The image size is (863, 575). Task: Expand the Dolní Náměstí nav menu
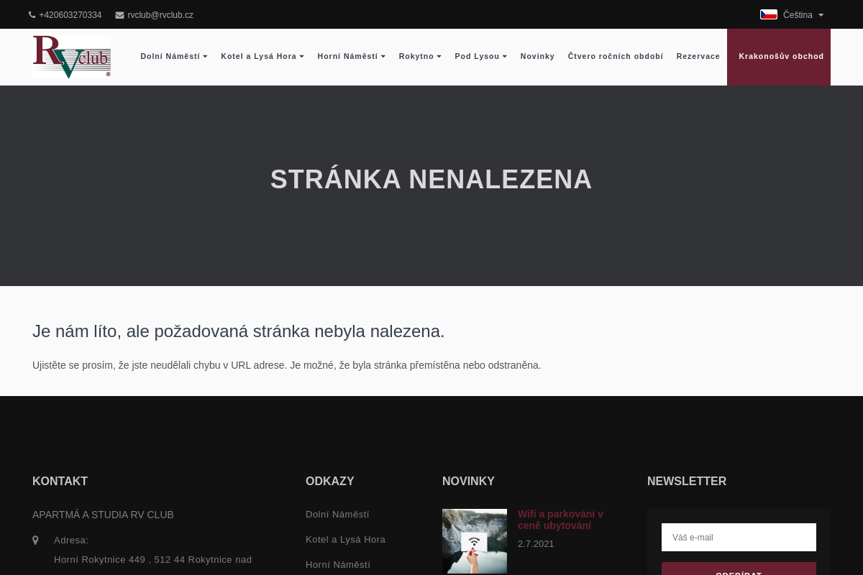174,56
